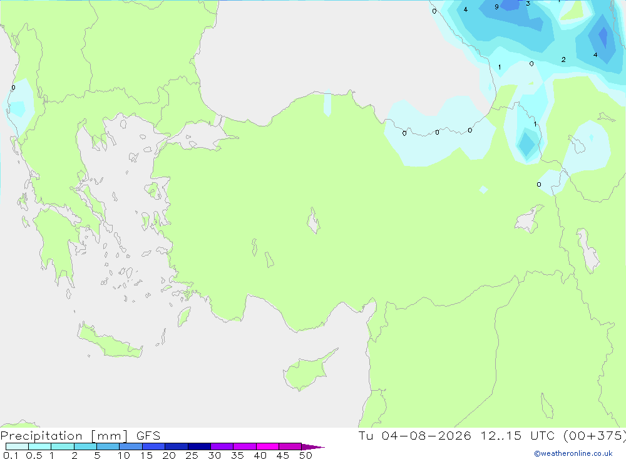This screenshot has width=626, height=459.
Task: Click the "20" scale label
Action: tap(169, 455)
